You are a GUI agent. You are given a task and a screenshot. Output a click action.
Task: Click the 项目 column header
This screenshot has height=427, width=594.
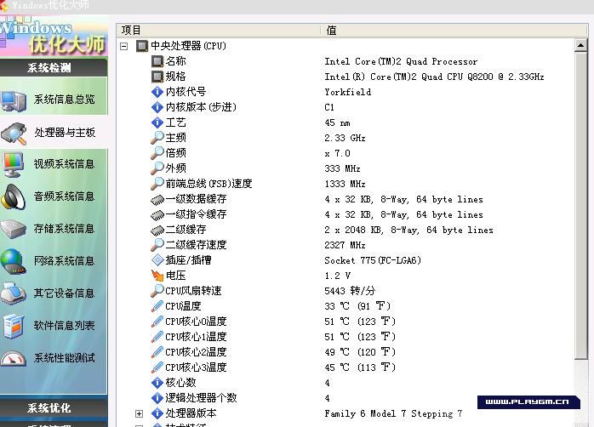click(219, 31)
